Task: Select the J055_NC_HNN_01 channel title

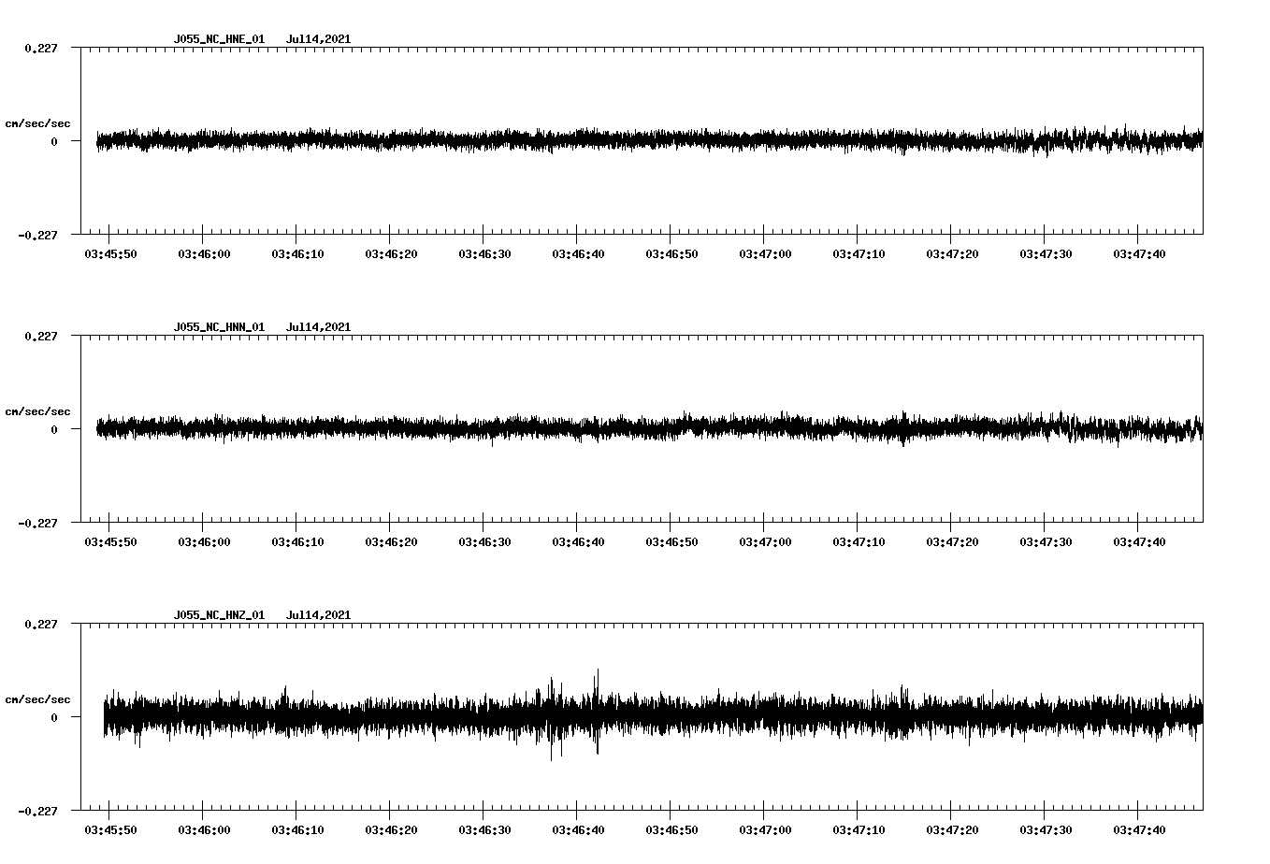Action: pos(218,328)
